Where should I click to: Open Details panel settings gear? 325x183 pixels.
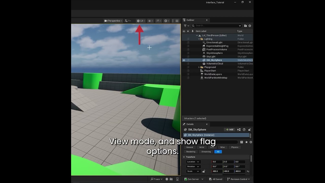pos(251,142)
